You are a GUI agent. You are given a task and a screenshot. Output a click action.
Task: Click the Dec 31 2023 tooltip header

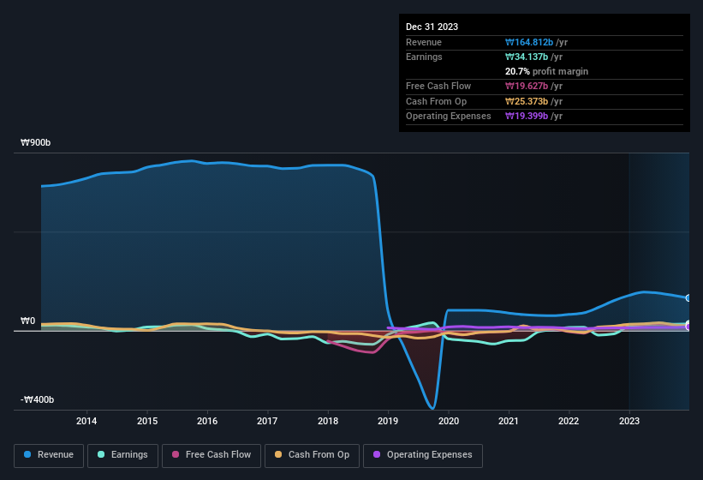(x=432, y=27)
